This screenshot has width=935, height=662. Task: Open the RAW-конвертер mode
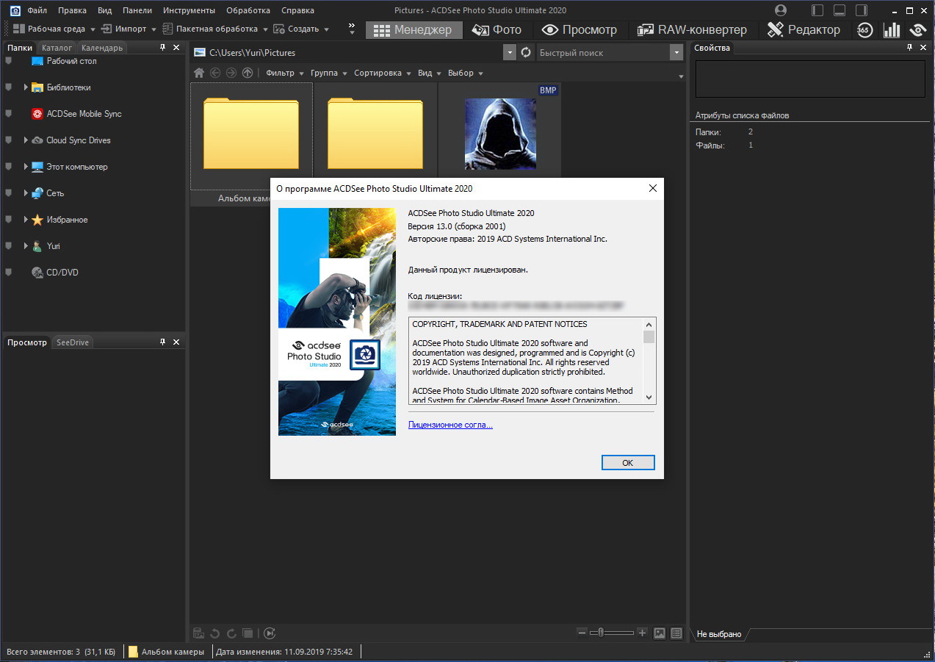tap(692, 29)
